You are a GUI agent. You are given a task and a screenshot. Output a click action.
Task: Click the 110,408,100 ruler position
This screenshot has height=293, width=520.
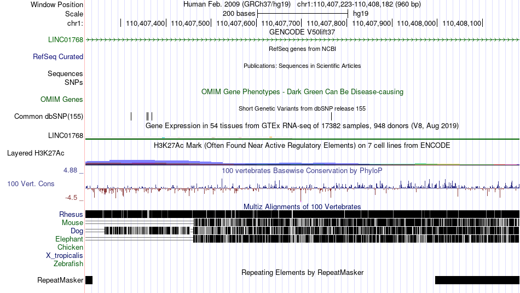click(x=461, y=23)
